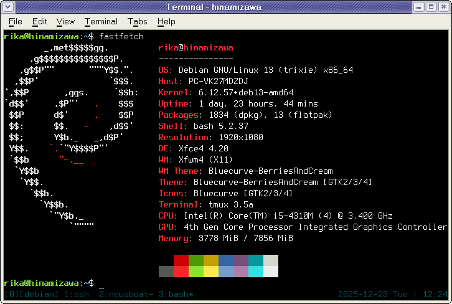
Task: Click the bright cyan color block
Action: [256, 272]
